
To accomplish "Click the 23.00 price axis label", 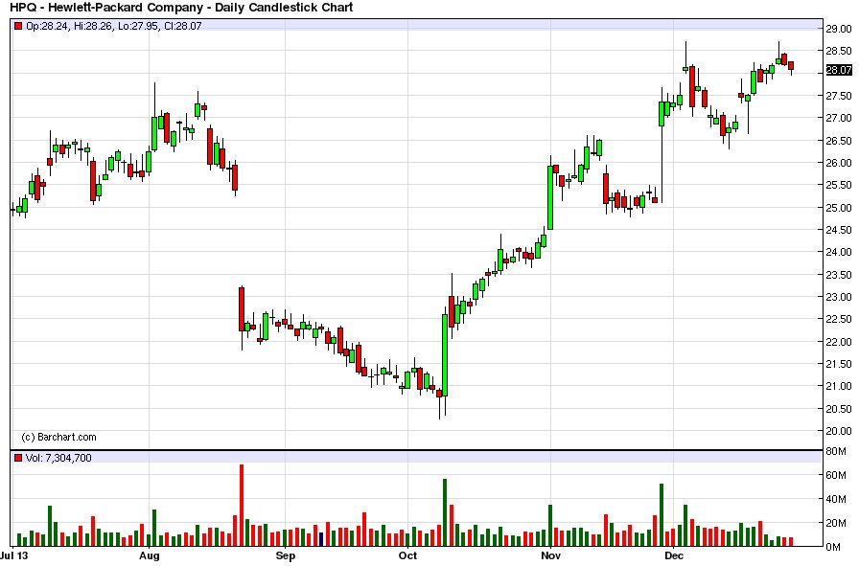I will [x=839, y=297].
